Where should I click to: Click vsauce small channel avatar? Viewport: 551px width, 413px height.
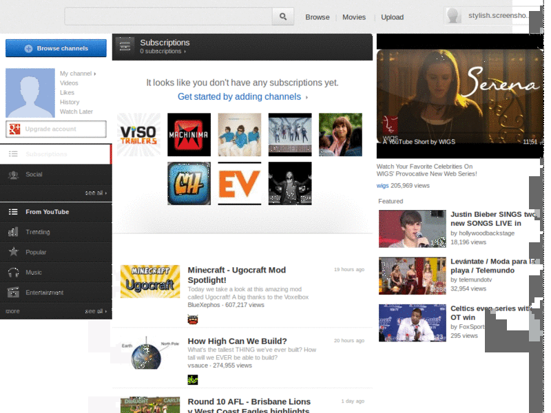tap(193, 380)
